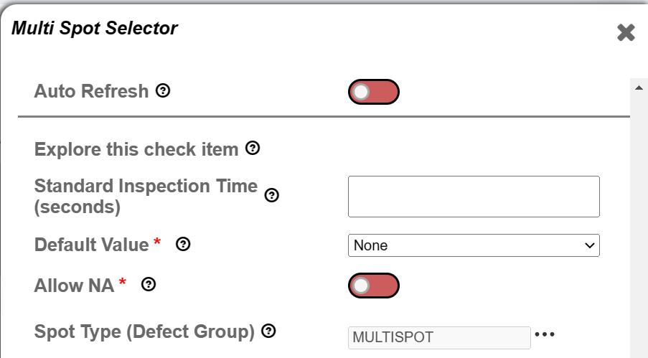Click the Default Value label text
Viewport: 648px width, 358px height.
[x=91, y=245]
